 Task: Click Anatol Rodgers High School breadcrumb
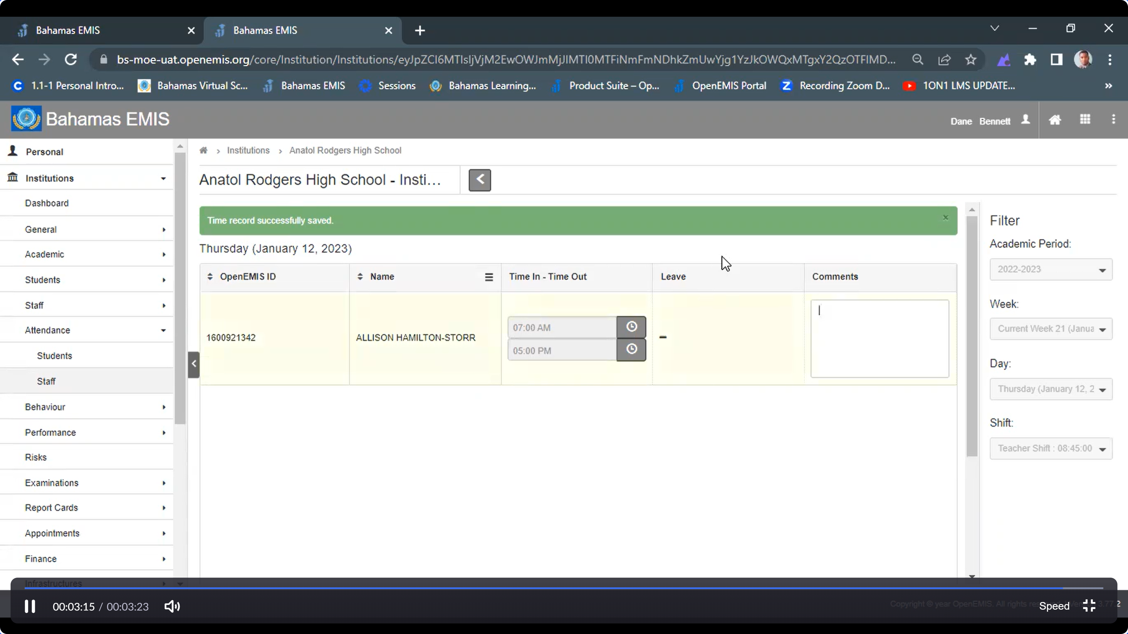point(345,150)
